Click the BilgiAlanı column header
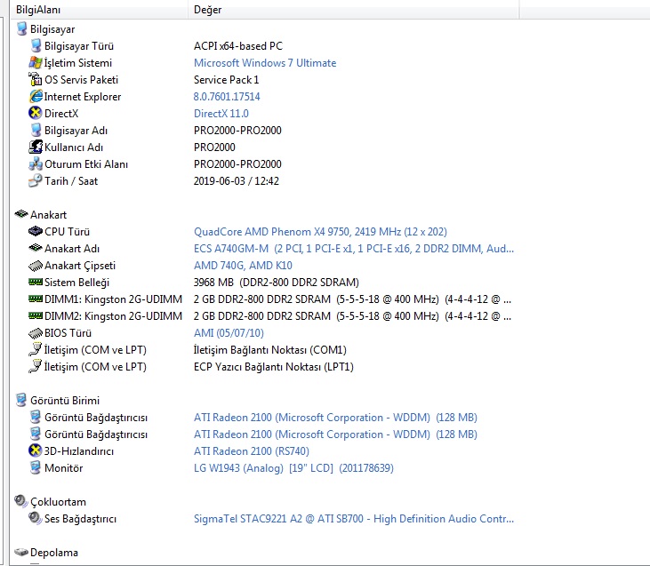Screen dimensions: 650x566 pos(37,10)
